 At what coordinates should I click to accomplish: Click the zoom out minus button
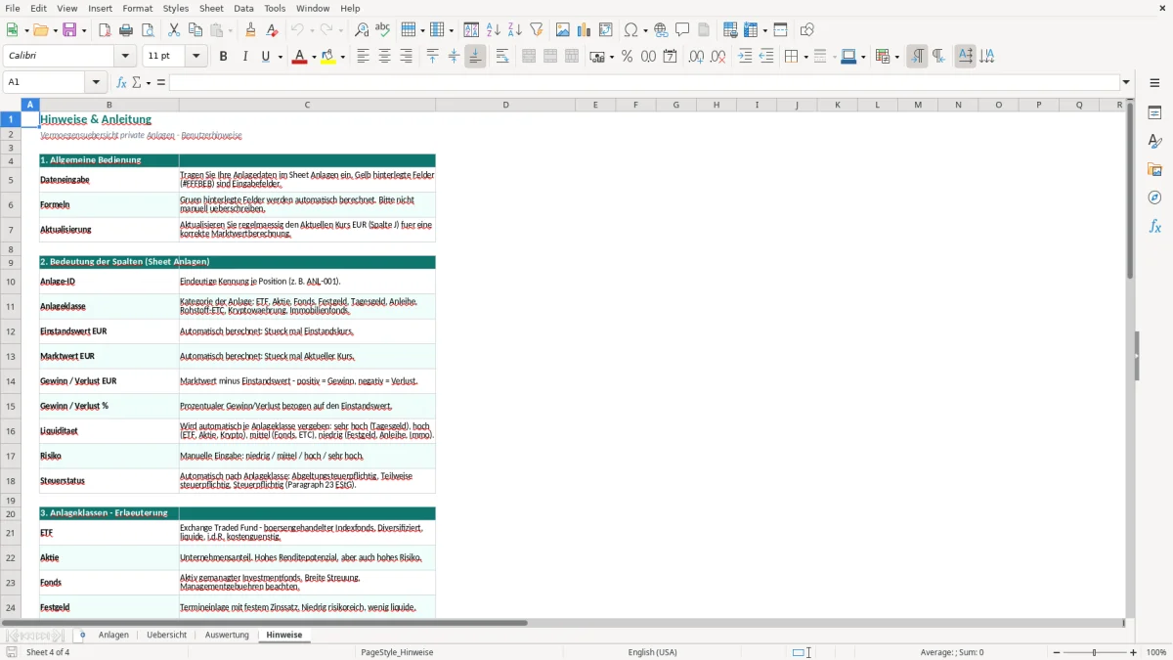click(x=1055, y=652)
